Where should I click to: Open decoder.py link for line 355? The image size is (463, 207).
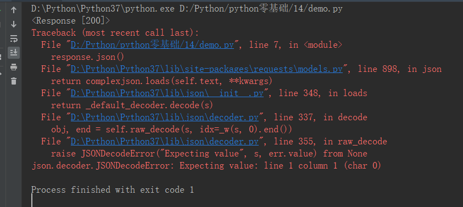tap(164, 142)
